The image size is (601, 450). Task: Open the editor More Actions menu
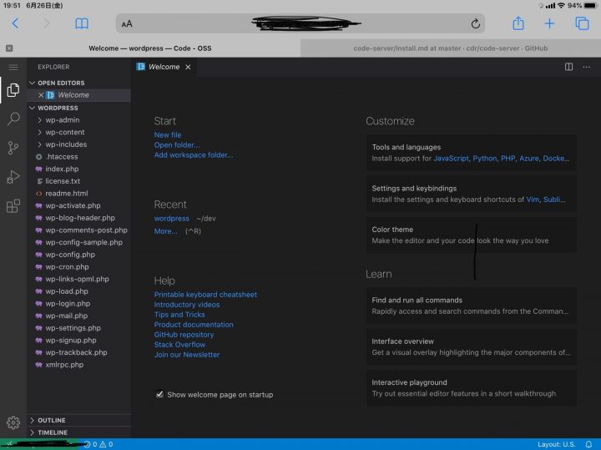click(x=587, y=67)
